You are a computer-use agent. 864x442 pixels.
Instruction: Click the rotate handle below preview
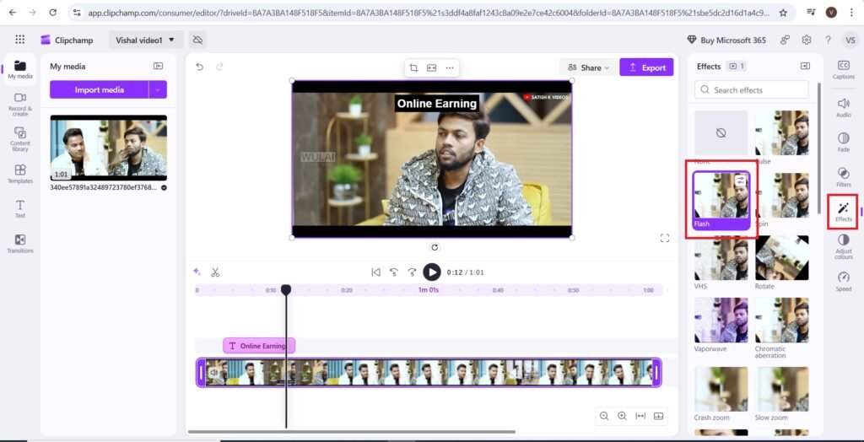pyautogui.click(x=435, y=247)
